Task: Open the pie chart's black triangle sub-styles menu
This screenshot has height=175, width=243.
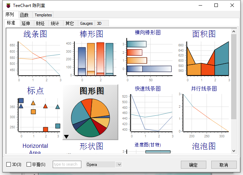Action: 66,137
